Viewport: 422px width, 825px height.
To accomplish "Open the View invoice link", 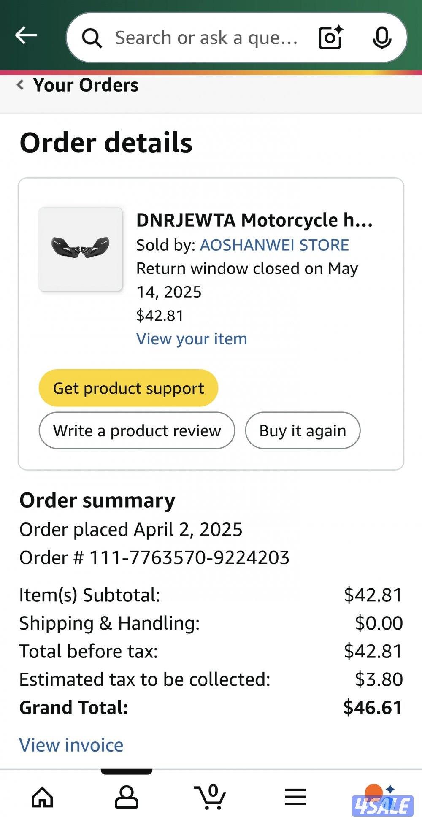I will tap(71, 745).
